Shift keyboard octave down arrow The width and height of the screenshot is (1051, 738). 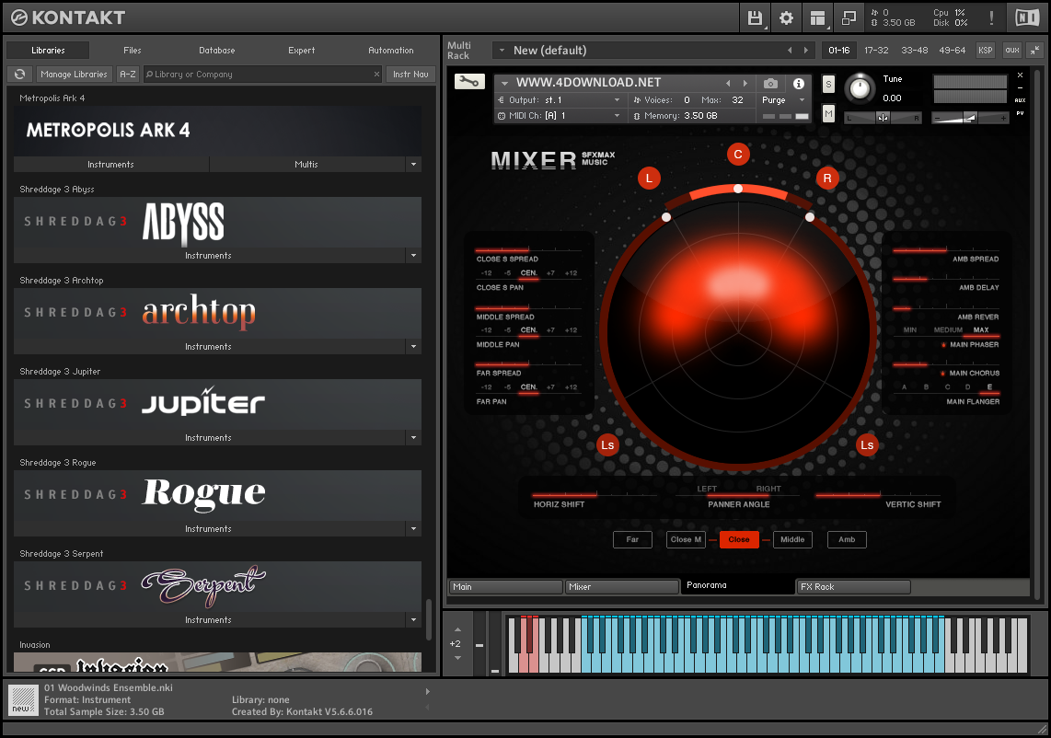[457, 658]
